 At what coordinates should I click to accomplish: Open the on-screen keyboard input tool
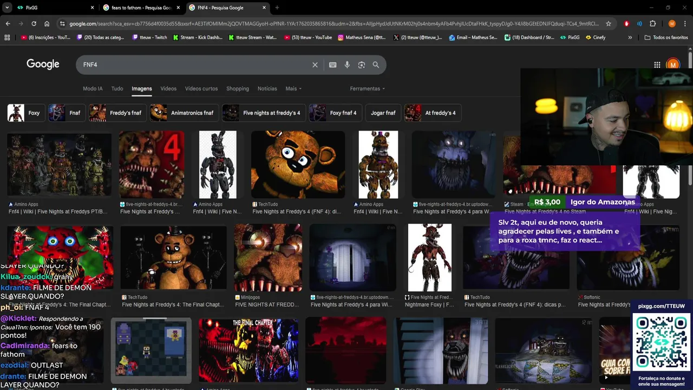pyautogui.click(x=333, y=65)
